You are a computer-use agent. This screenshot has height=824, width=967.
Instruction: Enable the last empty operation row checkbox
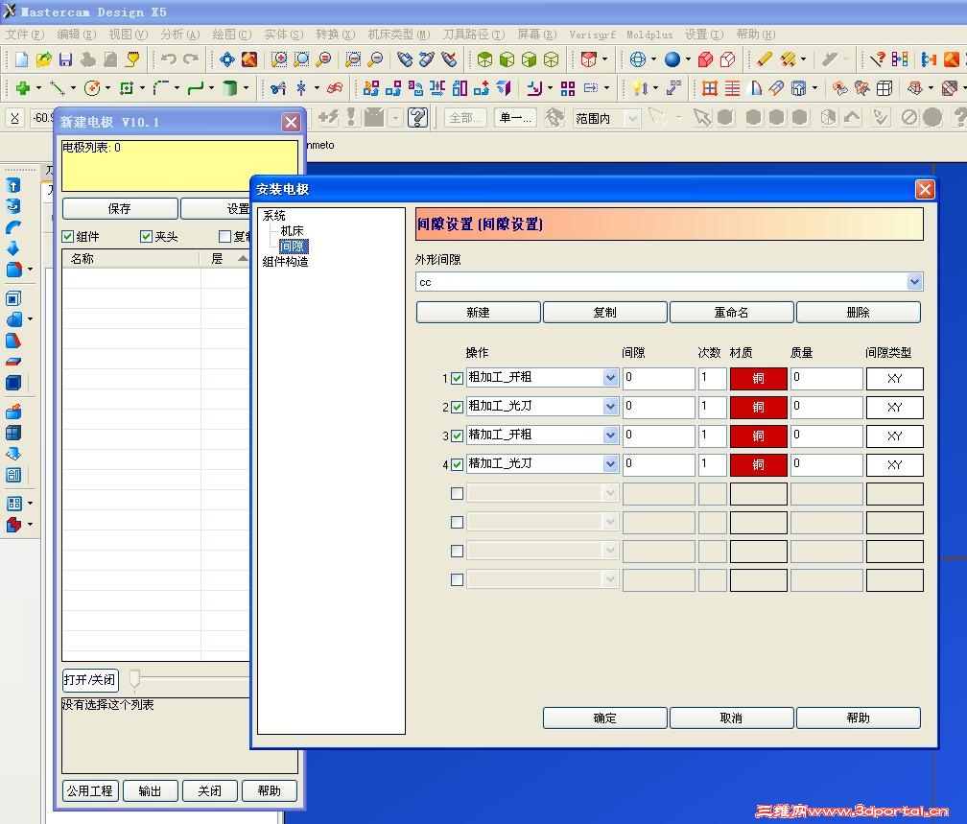pos(457,579)
